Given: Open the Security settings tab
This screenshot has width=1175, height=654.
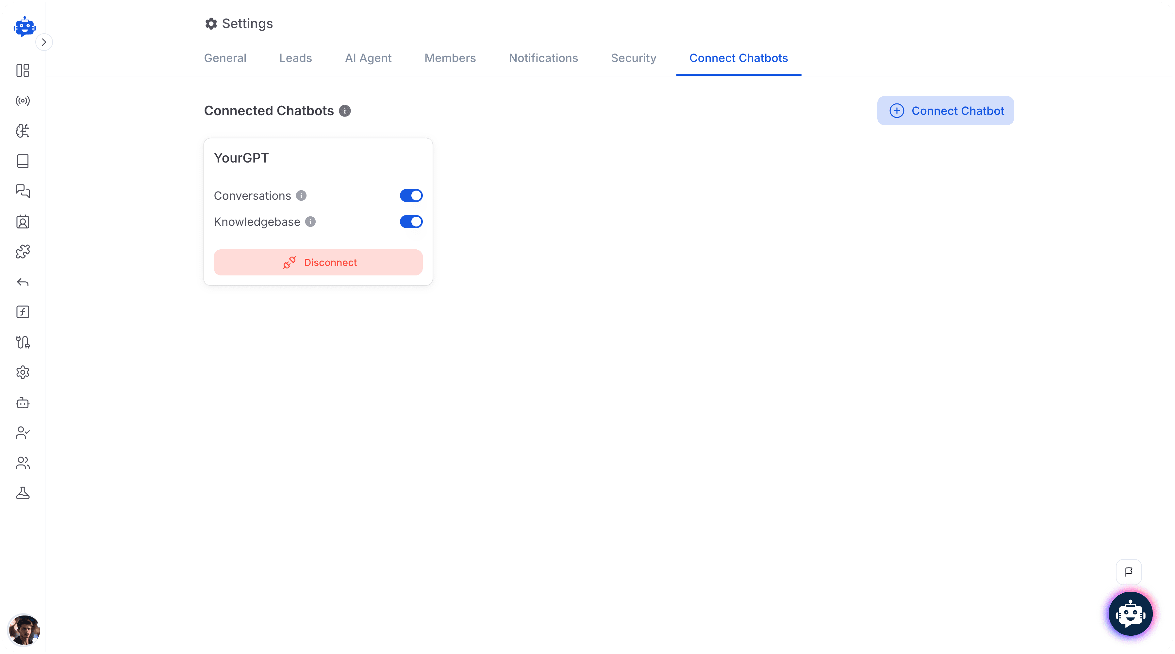Looking at the screenshot, I should tap(634, 58).
